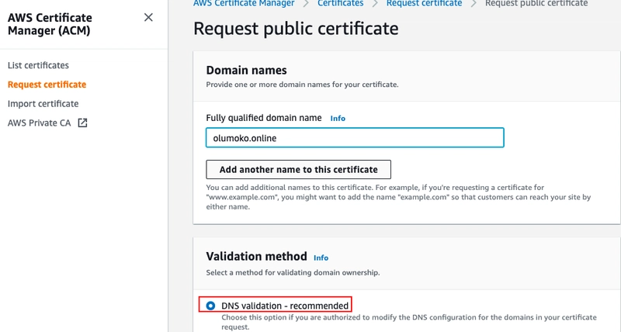Click the AWS Certificate Manager breadcrumb

pyautogui.click(x=244, y=3)
